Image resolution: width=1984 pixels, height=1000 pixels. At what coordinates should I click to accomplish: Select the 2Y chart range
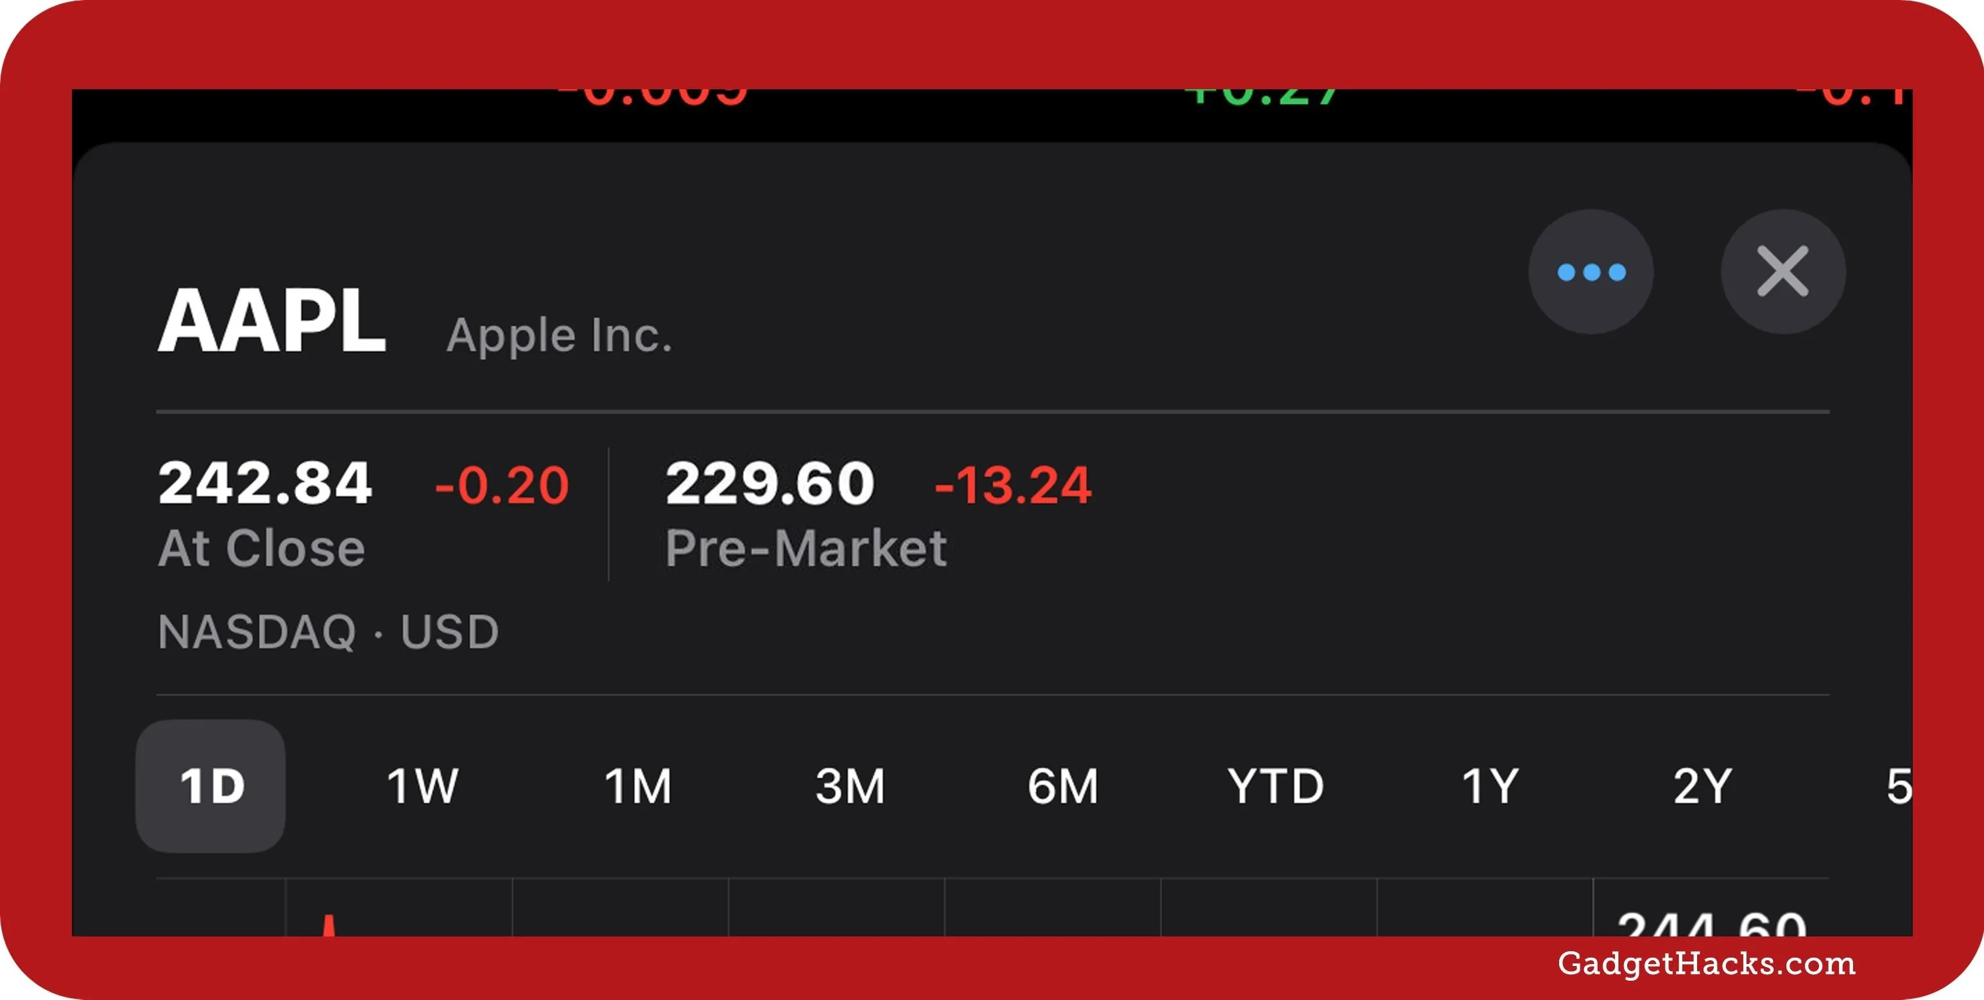point(1702,786)
